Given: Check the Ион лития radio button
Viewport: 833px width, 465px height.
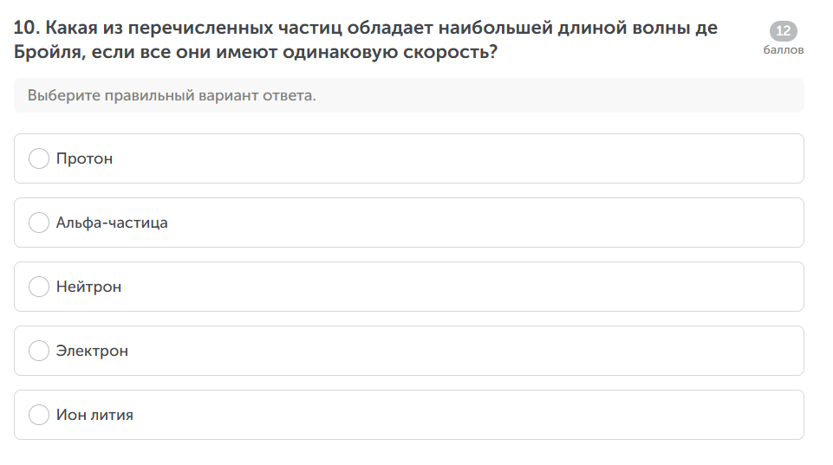Looking at the screenshot, I should [x=39, y=415].
